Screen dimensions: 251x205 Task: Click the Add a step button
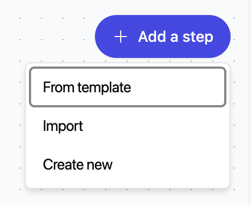tap(163, 36)
